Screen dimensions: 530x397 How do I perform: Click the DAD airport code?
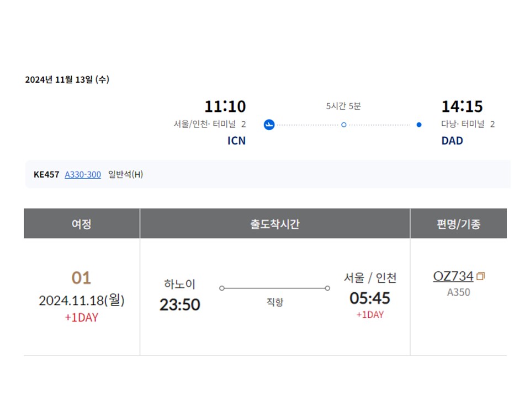tap(452, 141)
